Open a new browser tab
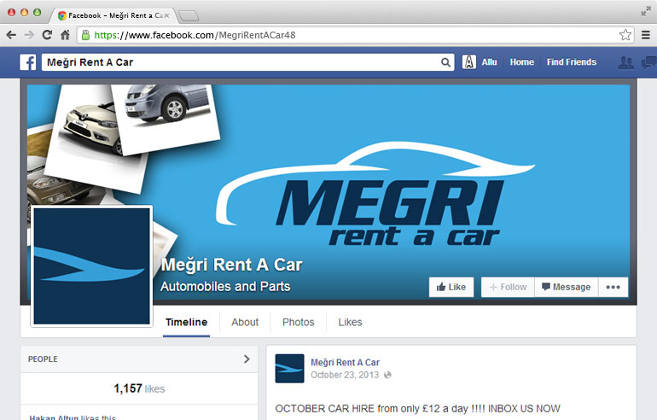 188,16
